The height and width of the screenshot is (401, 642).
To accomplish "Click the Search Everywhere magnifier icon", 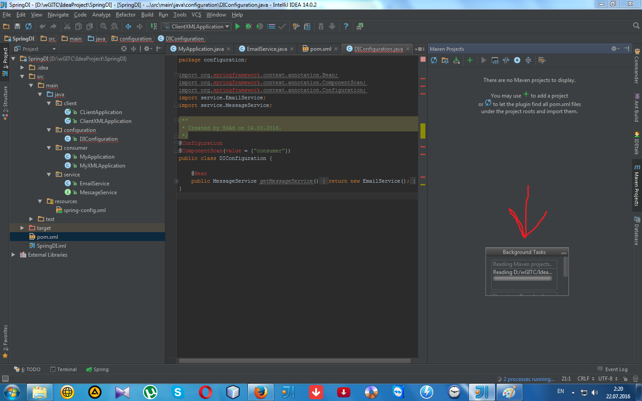I will pyautogui.click(x=636, y=26).
